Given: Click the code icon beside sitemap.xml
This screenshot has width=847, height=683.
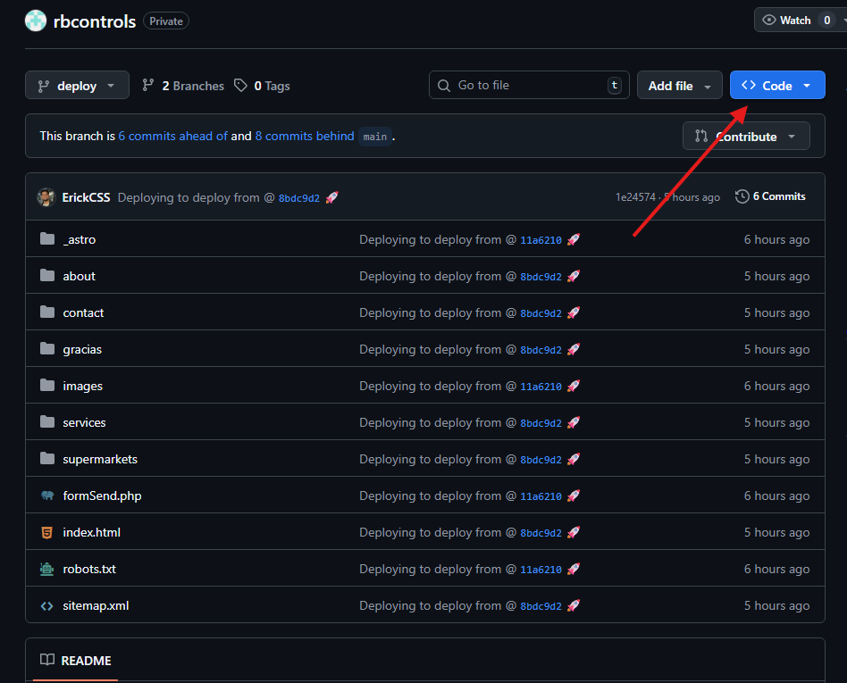Looking at the screenshot, I should (x=47, y=605).
